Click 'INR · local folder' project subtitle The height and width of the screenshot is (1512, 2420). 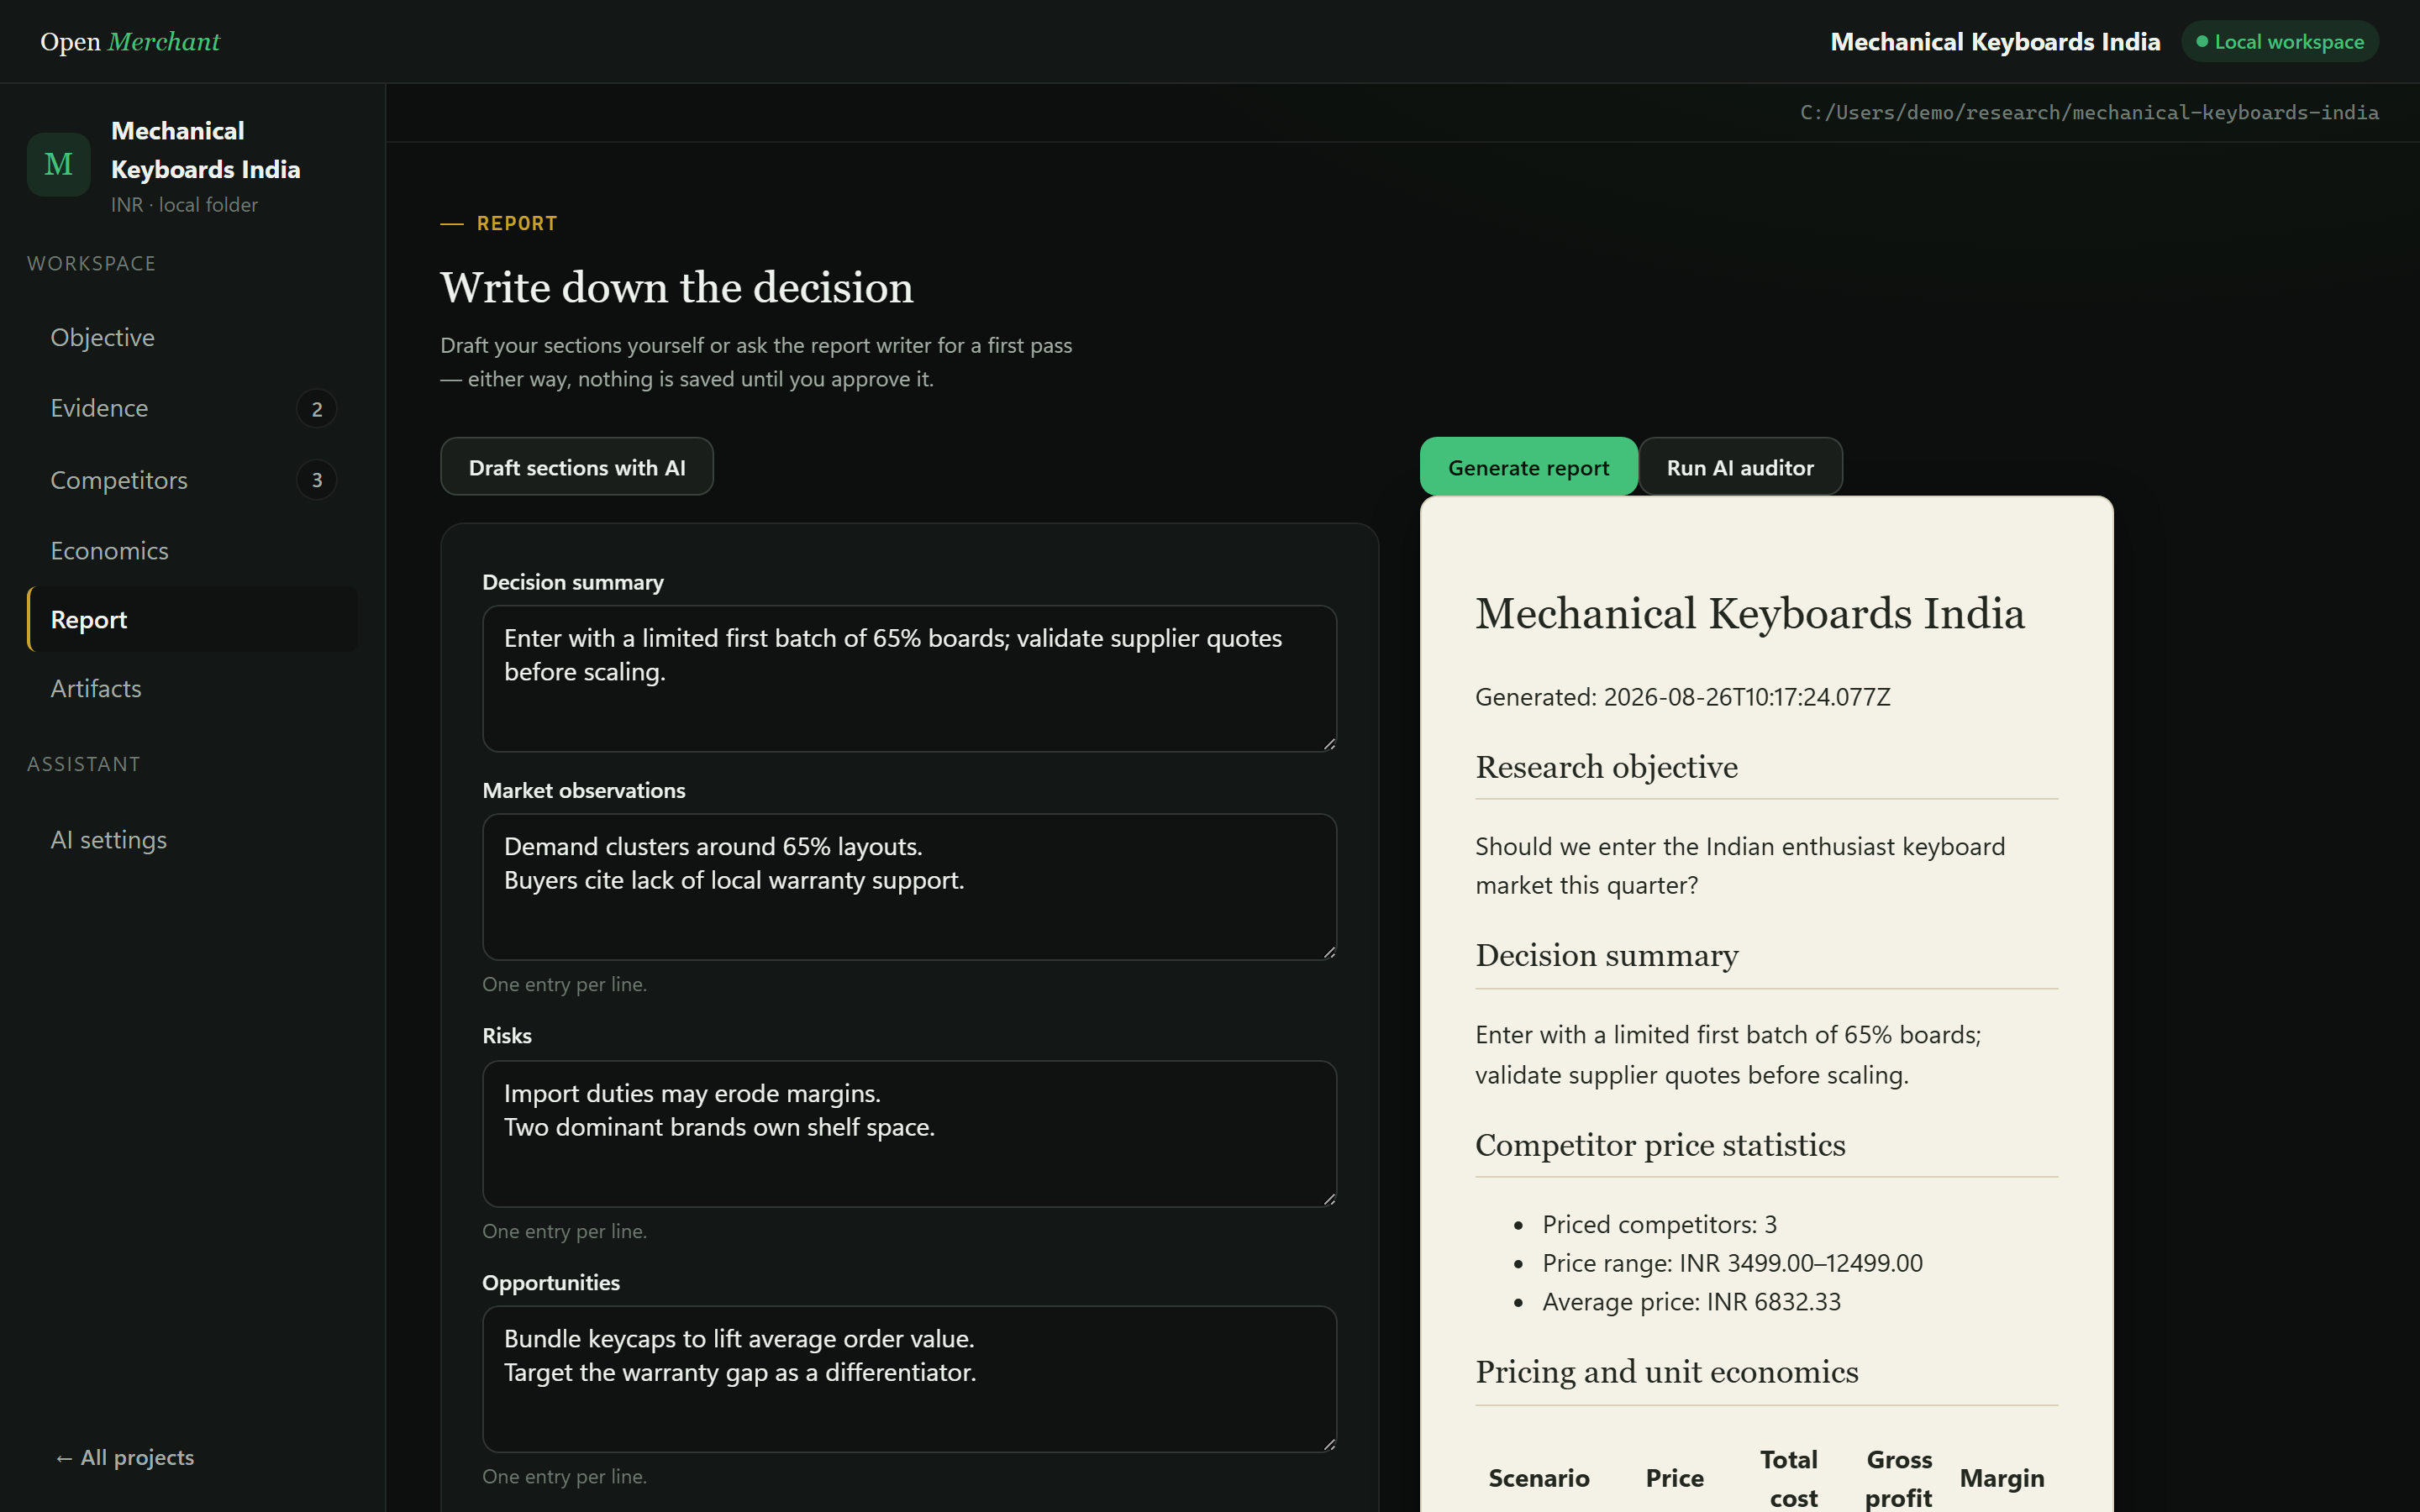(184, 205)
